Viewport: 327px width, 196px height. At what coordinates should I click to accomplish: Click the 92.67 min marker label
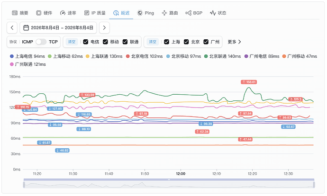pyautogui.click(x=289, y=126)
